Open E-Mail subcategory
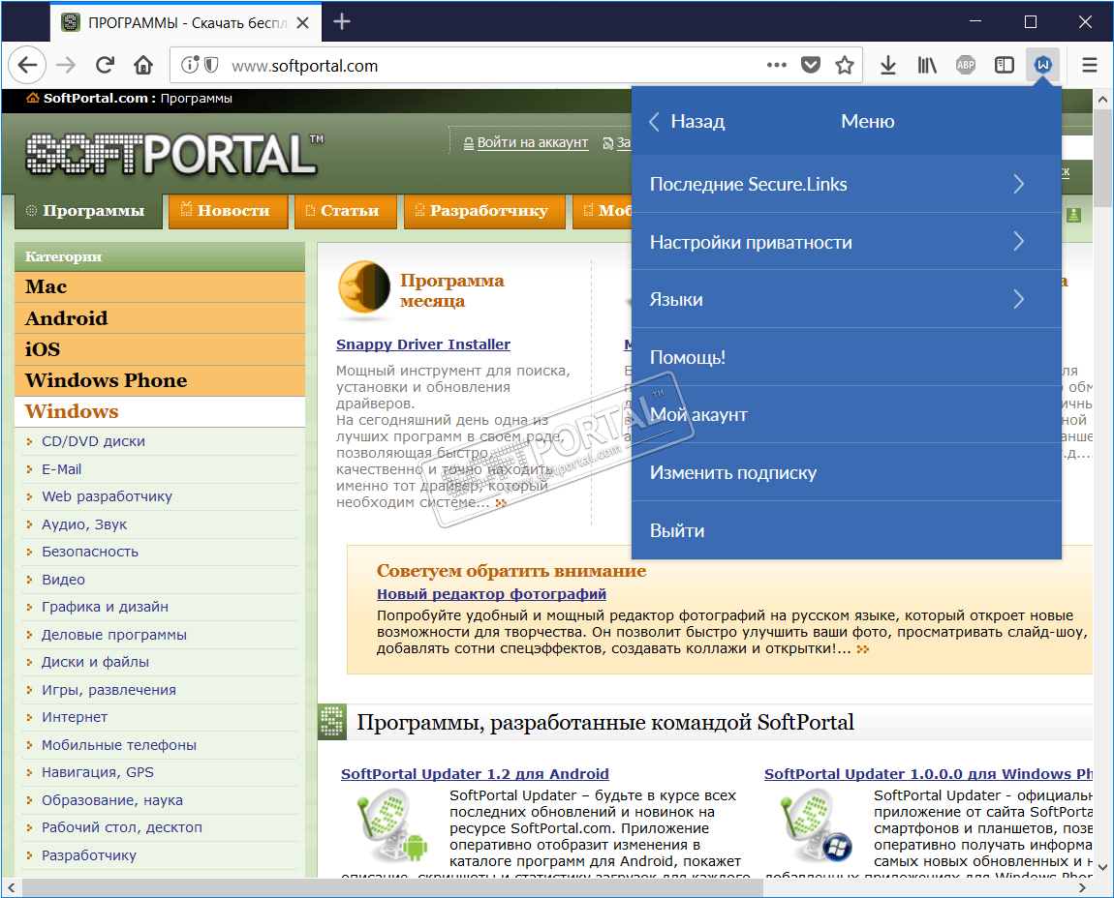The height and width of the screenshot is (898, 1114). coord(61,469)
